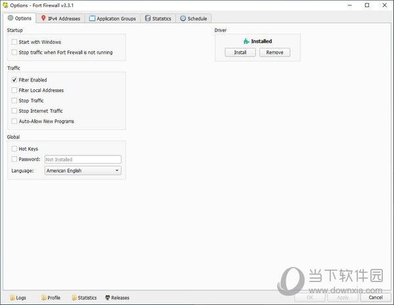This screenshot has height=305, width=394.
Task: Click the Options tab gear icon
Action: coord(11,18)
